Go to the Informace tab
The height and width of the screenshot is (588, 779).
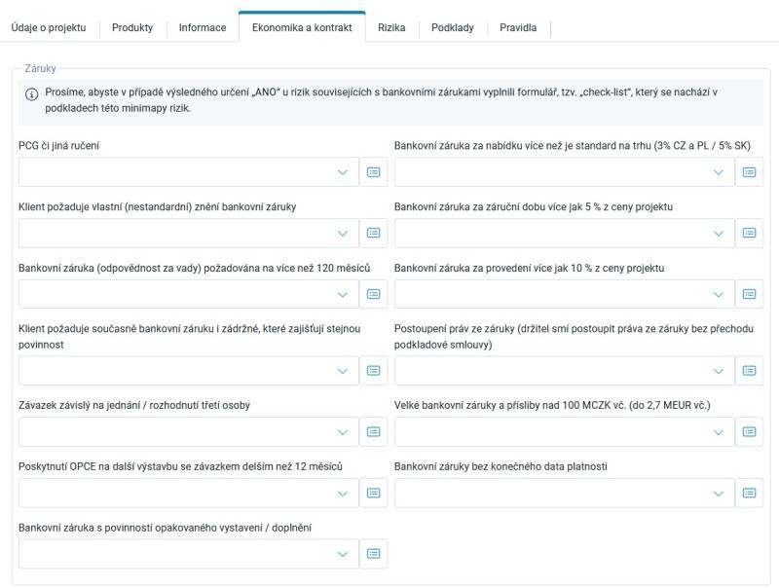click(x=203, y=28)
